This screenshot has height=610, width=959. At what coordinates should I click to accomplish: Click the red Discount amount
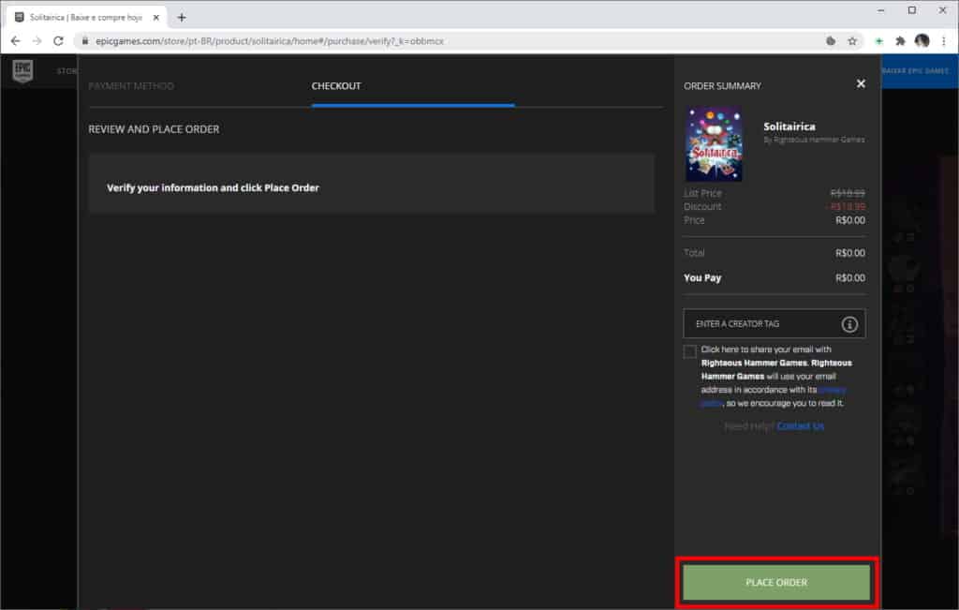[x=847, y=207]
